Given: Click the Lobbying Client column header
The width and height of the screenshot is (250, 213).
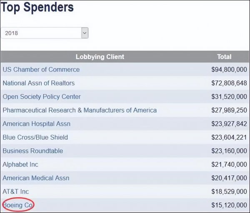Looking at the screenshot, I should [x=100, y=57].
